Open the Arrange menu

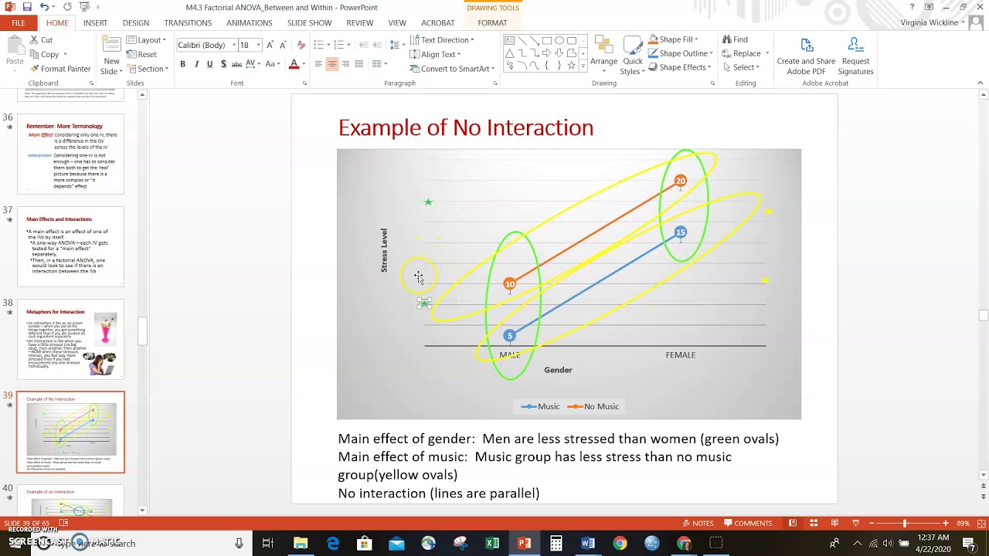[603, 54]
